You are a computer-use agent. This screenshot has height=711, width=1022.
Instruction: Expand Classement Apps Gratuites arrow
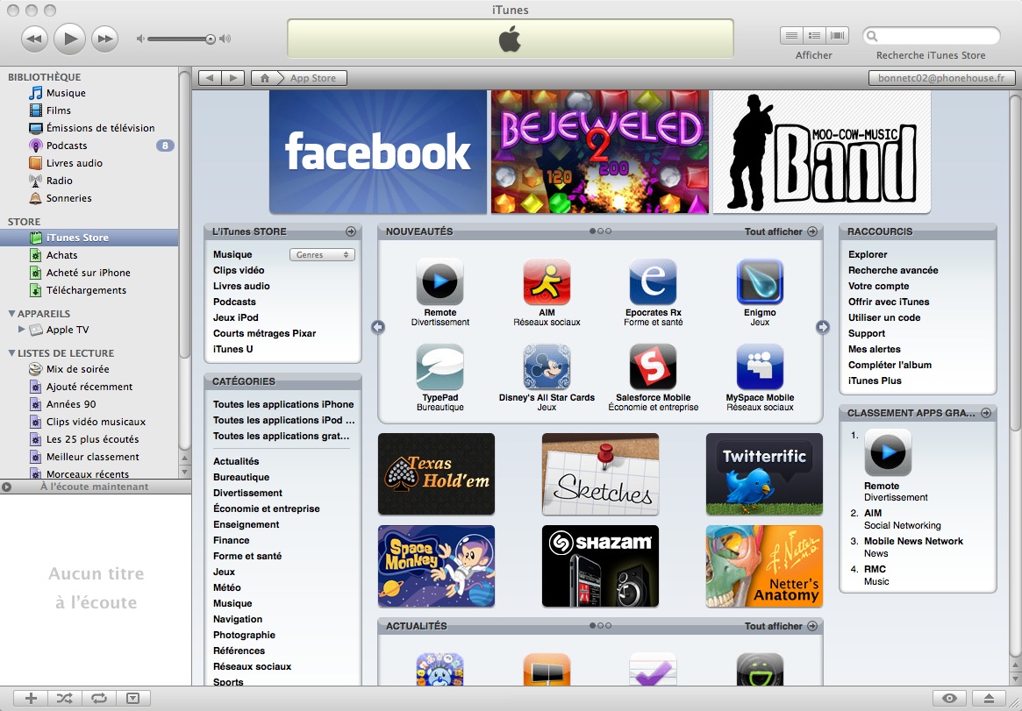tap(986, 413)
